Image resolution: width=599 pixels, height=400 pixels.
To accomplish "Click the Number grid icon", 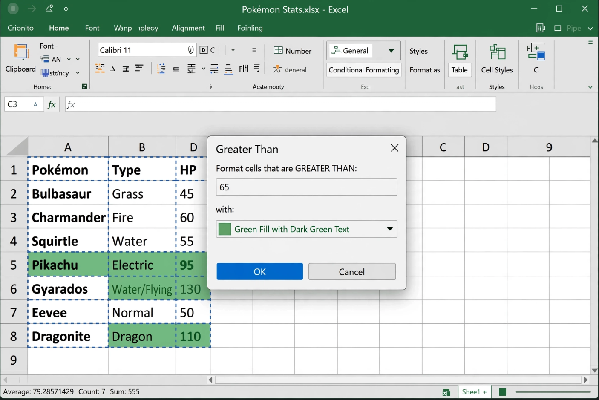I will click(x=278, y=51).
